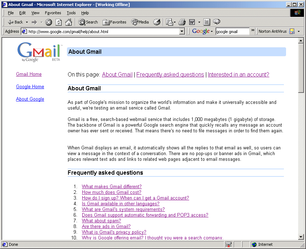
Task: Open the Interested in an account? link
Action: pos(238,75)
